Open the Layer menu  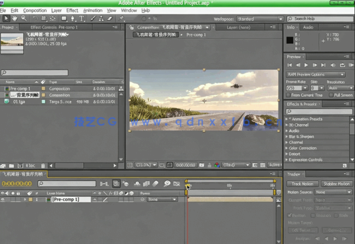(x=57, y=11)
